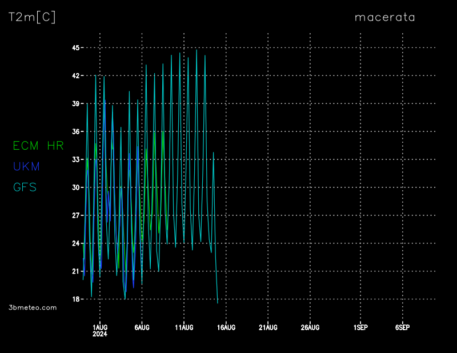The width and height of the screenshot is (457, 353).
Task: Select the 36 temperature axis value
Action: point(75,131)
